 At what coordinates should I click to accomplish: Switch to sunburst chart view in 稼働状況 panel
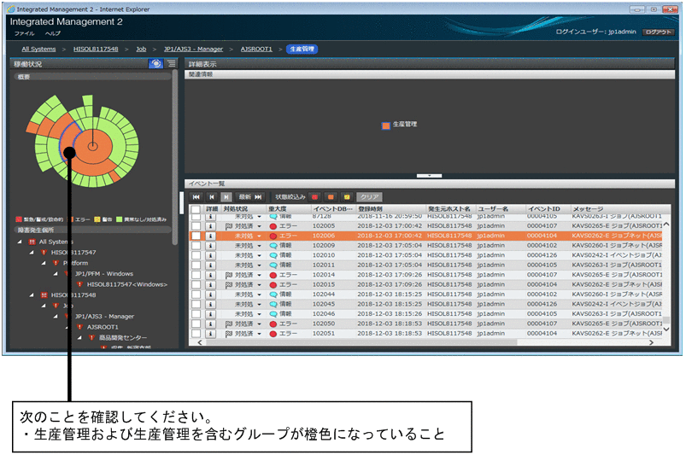[x=155, y=64]
